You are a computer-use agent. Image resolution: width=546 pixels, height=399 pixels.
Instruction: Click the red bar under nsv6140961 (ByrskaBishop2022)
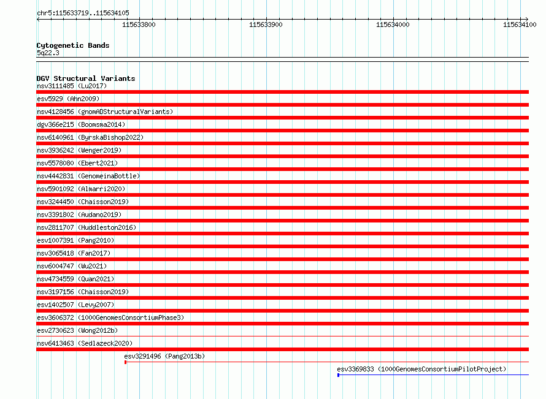(282, 143)
